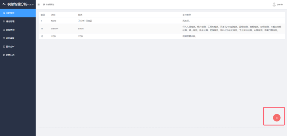The image size is (287, 136).
Task: Click the V1.0.15 version label
Action: (31, 5)
